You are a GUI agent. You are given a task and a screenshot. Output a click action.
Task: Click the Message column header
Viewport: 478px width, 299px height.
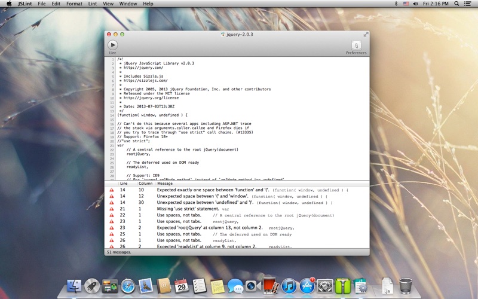click(x=262, y=184)
